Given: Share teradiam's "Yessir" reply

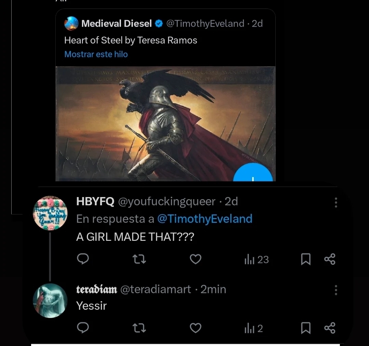Looking at the screenshot, I should tap(330, 328).
